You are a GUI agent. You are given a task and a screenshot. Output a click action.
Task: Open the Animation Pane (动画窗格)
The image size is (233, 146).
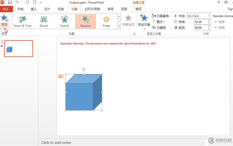[x=160, y=16]
